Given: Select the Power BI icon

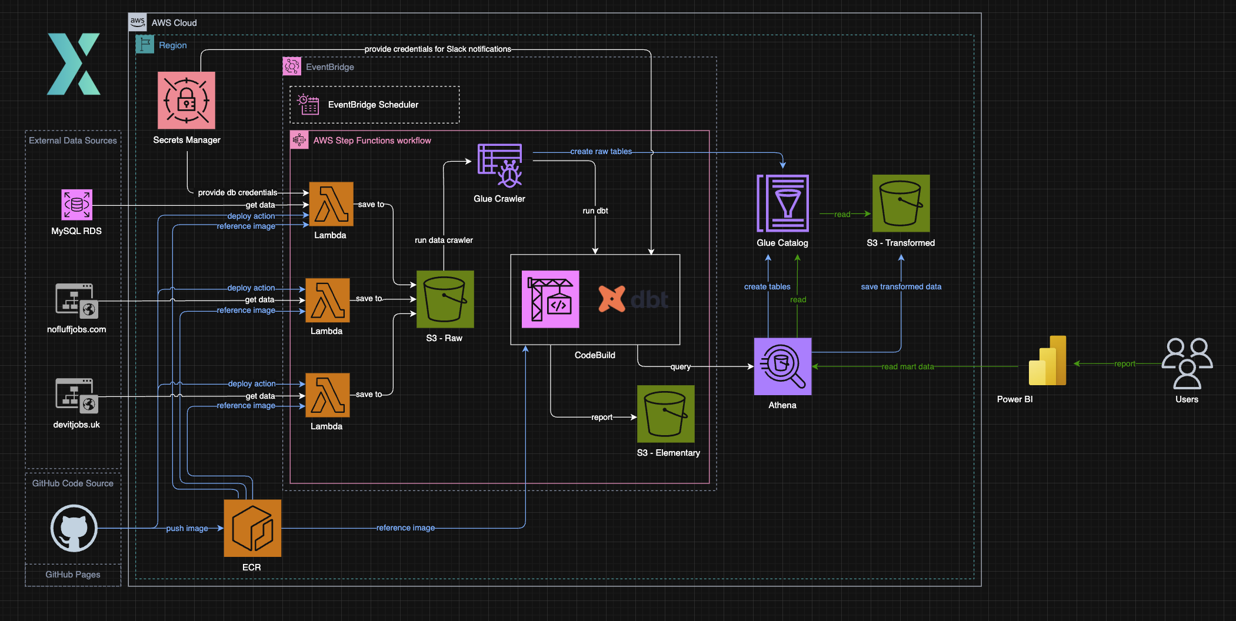Looking at the screenshot, I should pyautogui.click(x=1047, y=360).
